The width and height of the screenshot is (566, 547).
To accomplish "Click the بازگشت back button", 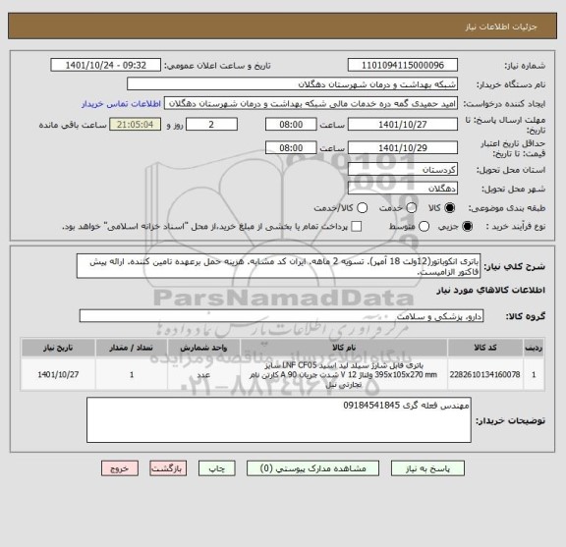I will click(168, 468).
